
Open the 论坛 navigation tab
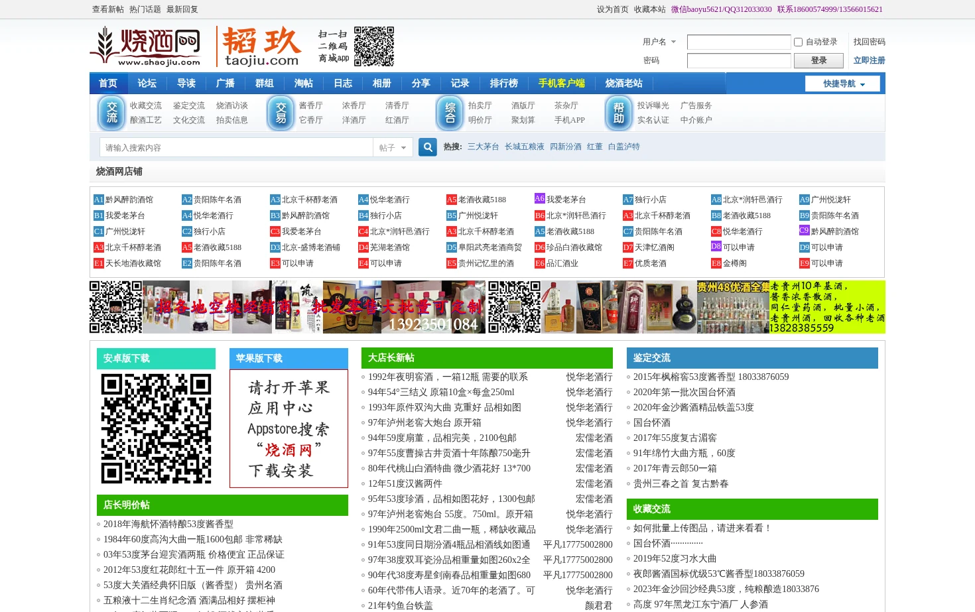[147, 84]
